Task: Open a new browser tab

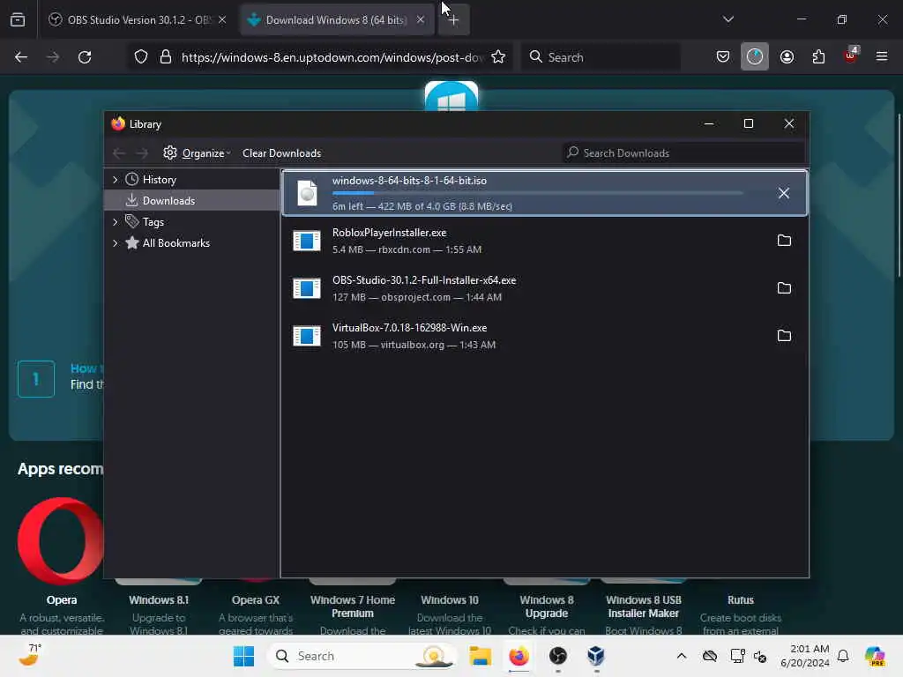Action: pos(454,19)
